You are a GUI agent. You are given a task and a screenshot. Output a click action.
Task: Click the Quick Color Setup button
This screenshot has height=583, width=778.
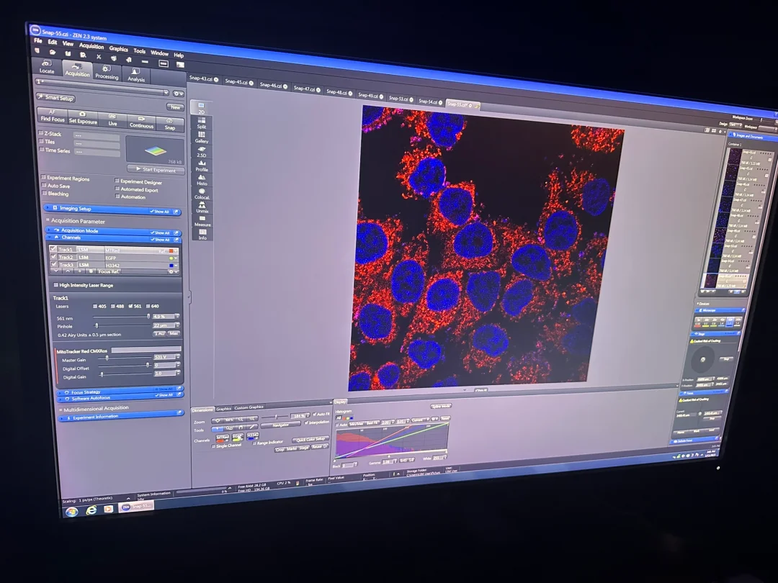click(x=310, y=439)
